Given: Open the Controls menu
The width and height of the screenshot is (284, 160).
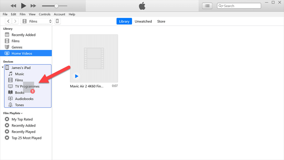Looking at the screenshot, I should (x=44, y=14).
